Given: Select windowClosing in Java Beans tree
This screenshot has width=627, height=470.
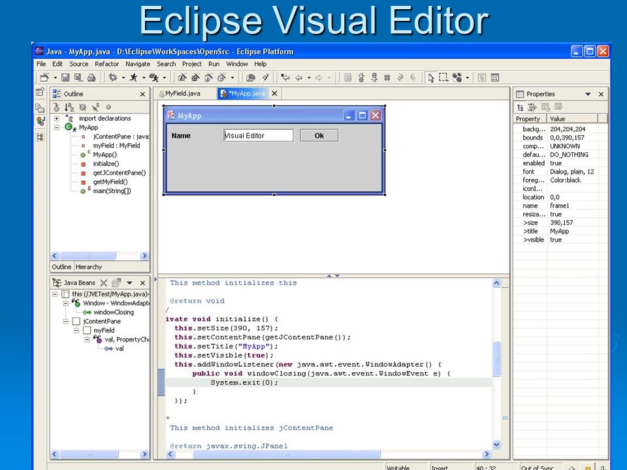Looking at the screenshot, I should (114, 313).
